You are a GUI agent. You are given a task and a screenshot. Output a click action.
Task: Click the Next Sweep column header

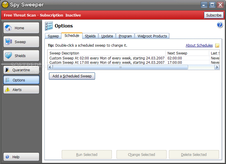pyautogui.click(x=187, y=53)
